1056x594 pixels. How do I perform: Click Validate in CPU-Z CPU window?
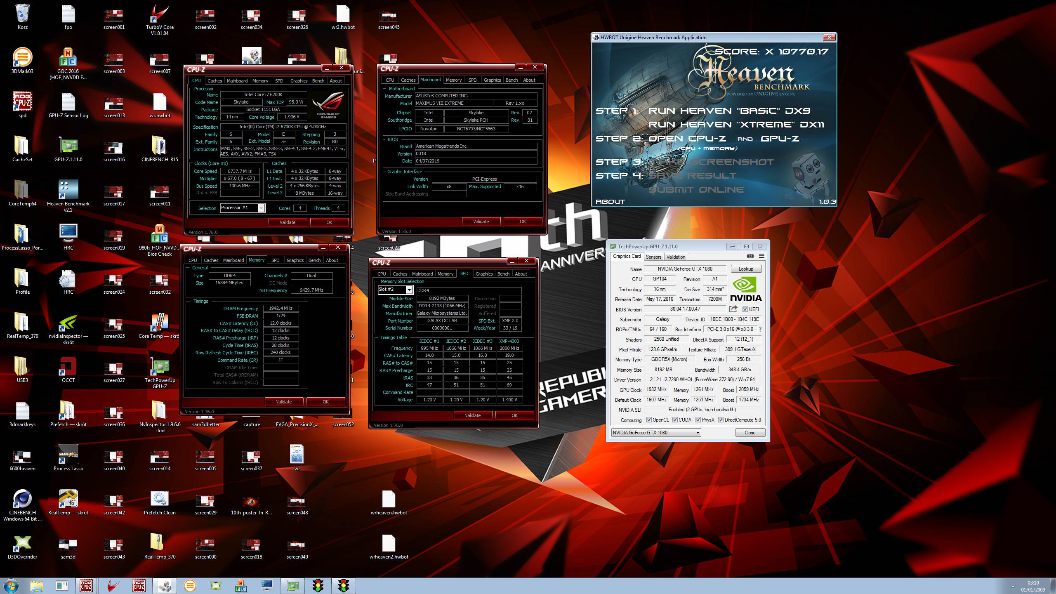[288, 222]
